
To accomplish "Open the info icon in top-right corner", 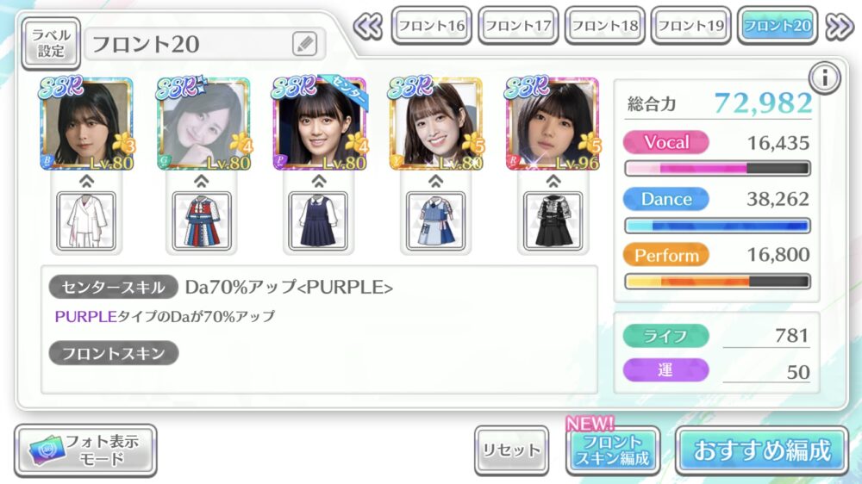I will click(824, 78).
